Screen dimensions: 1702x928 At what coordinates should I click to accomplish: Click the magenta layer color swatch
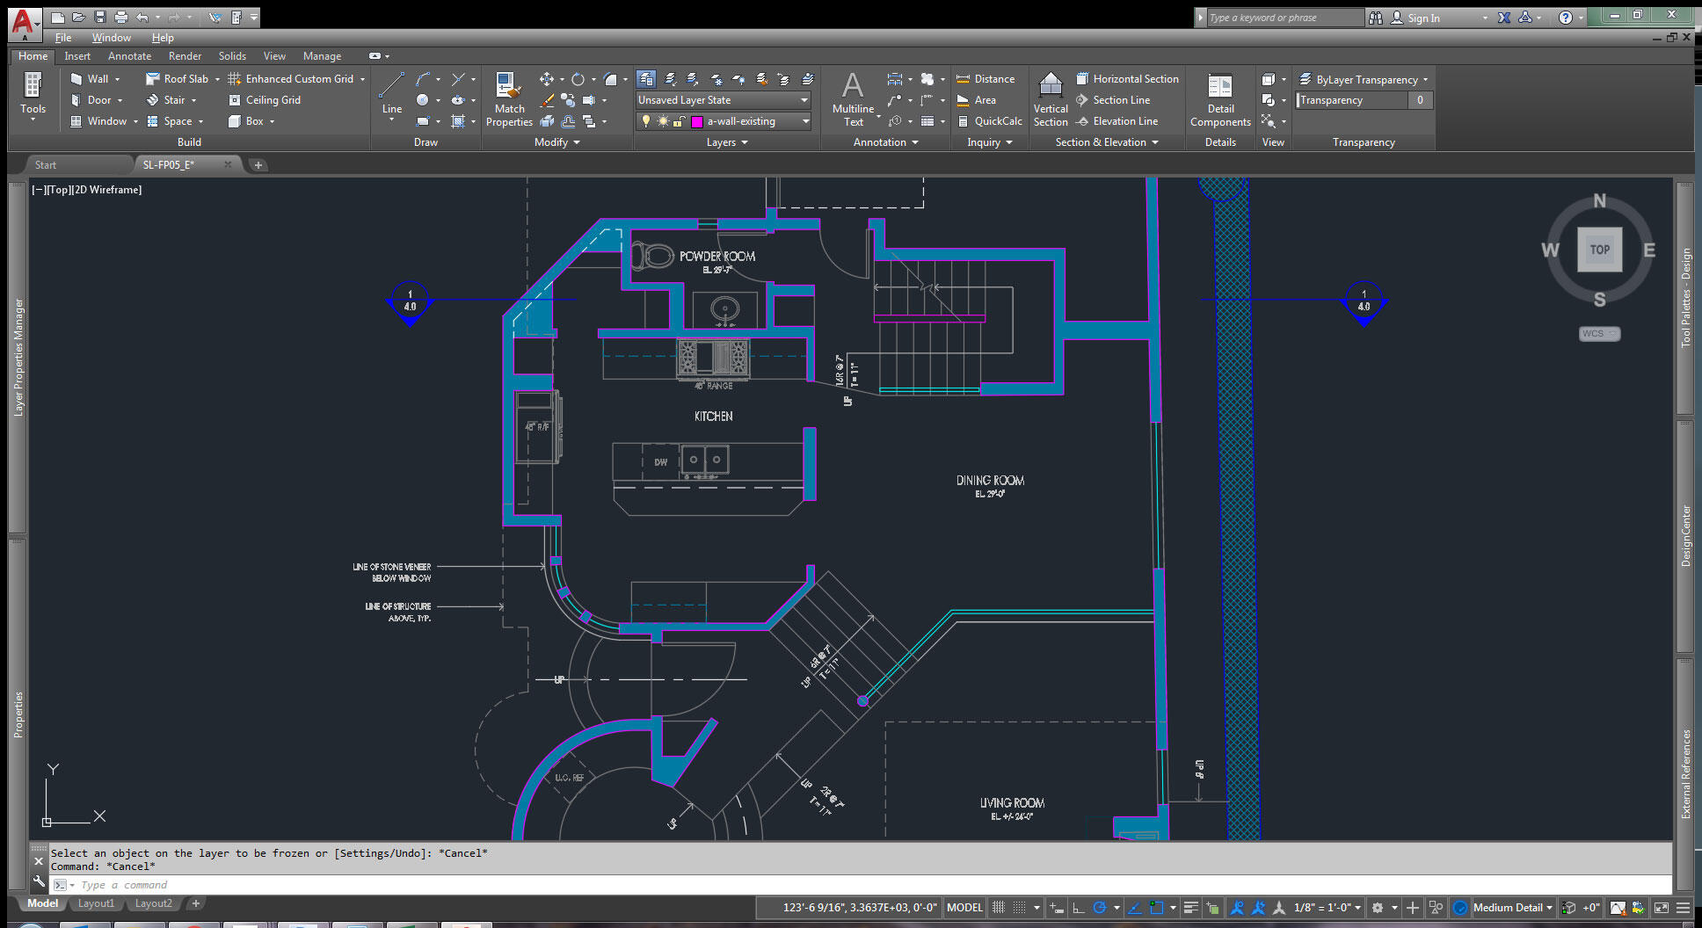coord(697,122)
